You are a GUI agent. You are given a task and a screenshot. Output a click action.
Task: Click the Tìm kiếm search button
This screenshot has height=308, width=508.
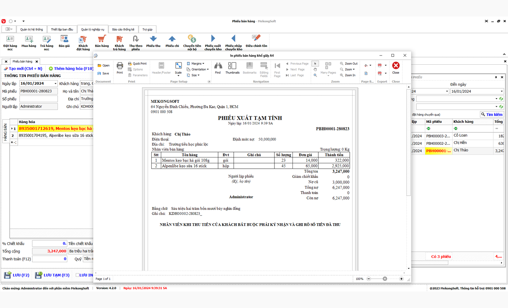(x=491, y=114)
